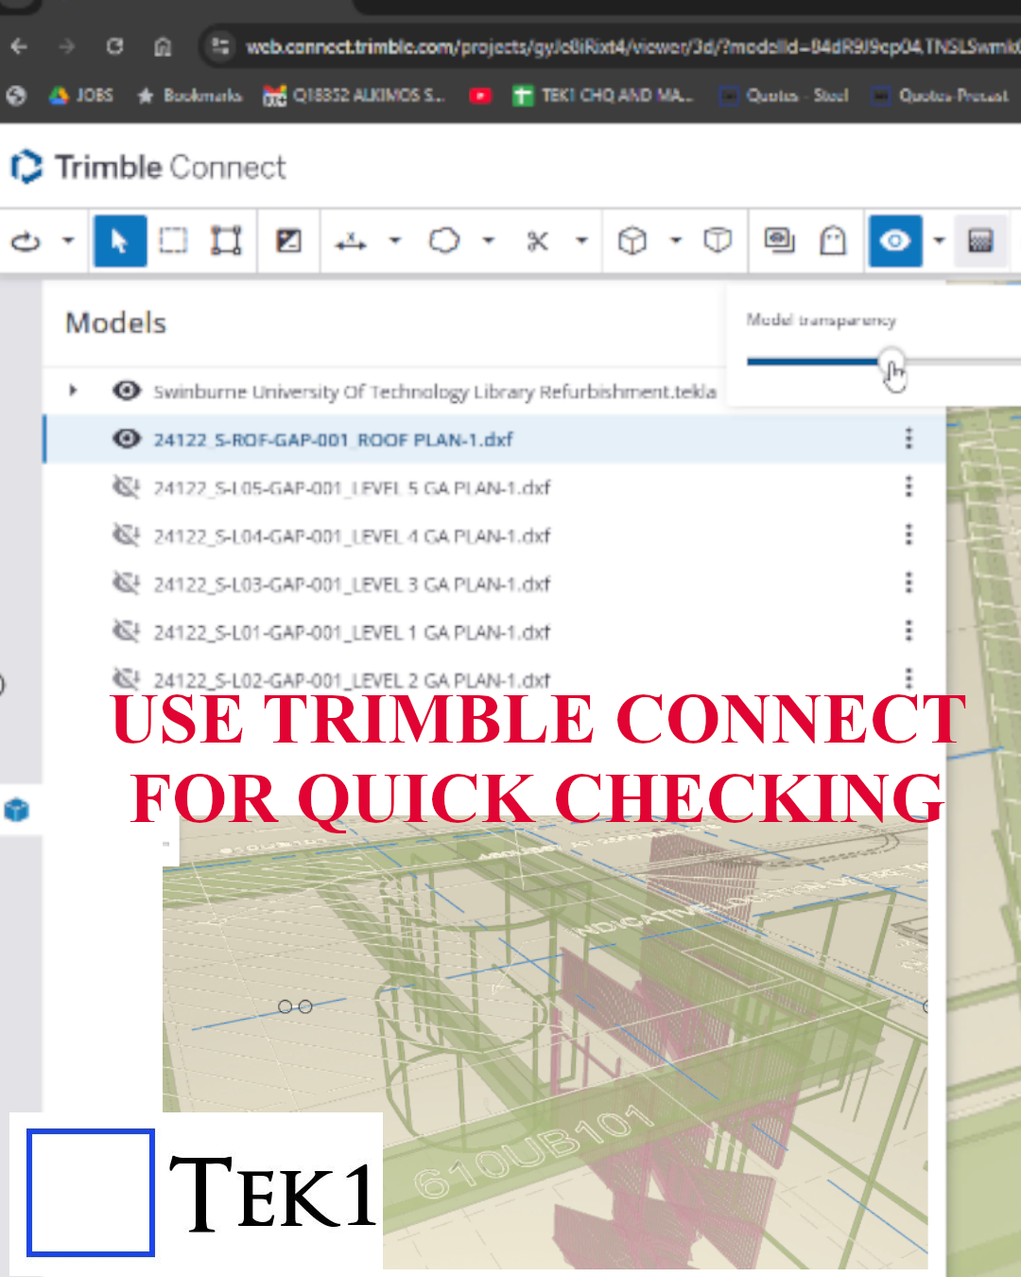Open options menu for LEVEL 3 GA PLAN
Screen dimensions: 1021x1277
coord(909,582)
